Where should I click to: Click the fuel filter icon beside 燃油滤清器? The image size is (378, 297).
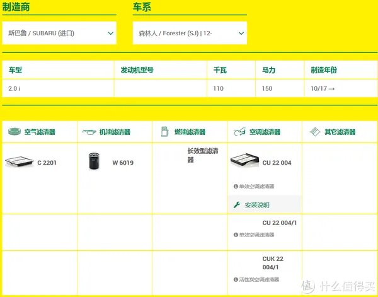point(164,132)
